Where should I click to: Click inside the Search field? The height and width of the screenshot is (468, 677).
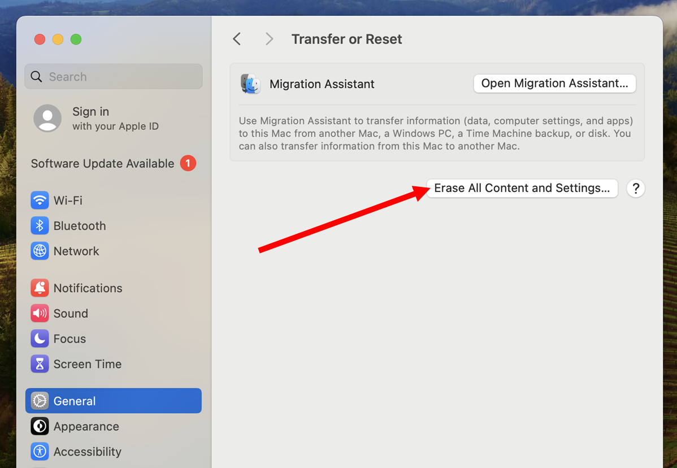[x=114, y=77]
